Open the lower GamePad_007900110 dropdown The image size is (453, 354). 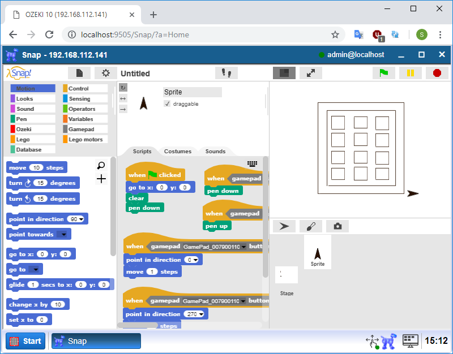[243, 301]
